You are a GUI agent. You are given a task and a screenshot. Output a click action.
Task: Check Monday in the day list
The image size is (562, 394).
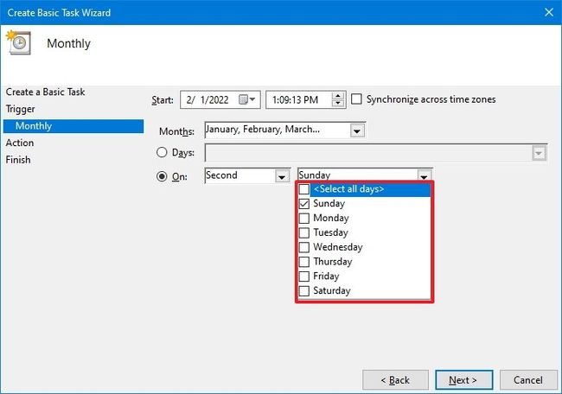click(303, 219)
